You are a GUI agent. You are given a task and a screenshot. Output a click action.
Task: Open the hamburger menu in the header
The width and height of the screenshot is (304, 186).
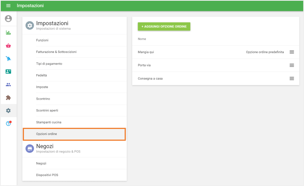point(8,6)
